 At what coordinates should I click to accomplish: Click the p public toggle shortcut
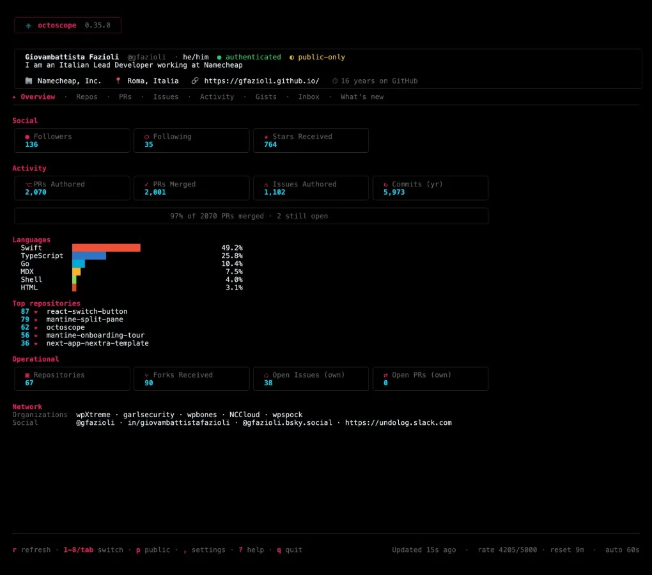pyautogui.click(x=153, y=549)
